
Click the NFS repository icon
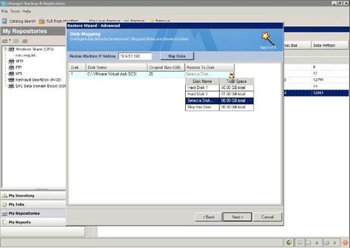click(11, 74)
